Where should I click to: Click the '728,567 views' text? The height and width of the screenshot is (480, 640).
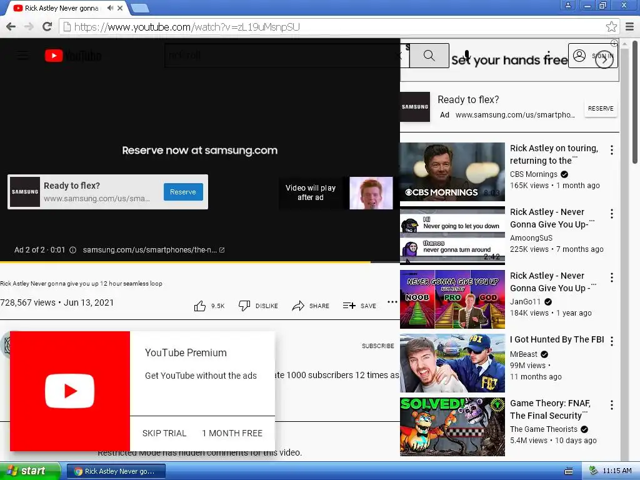point(27,302)
